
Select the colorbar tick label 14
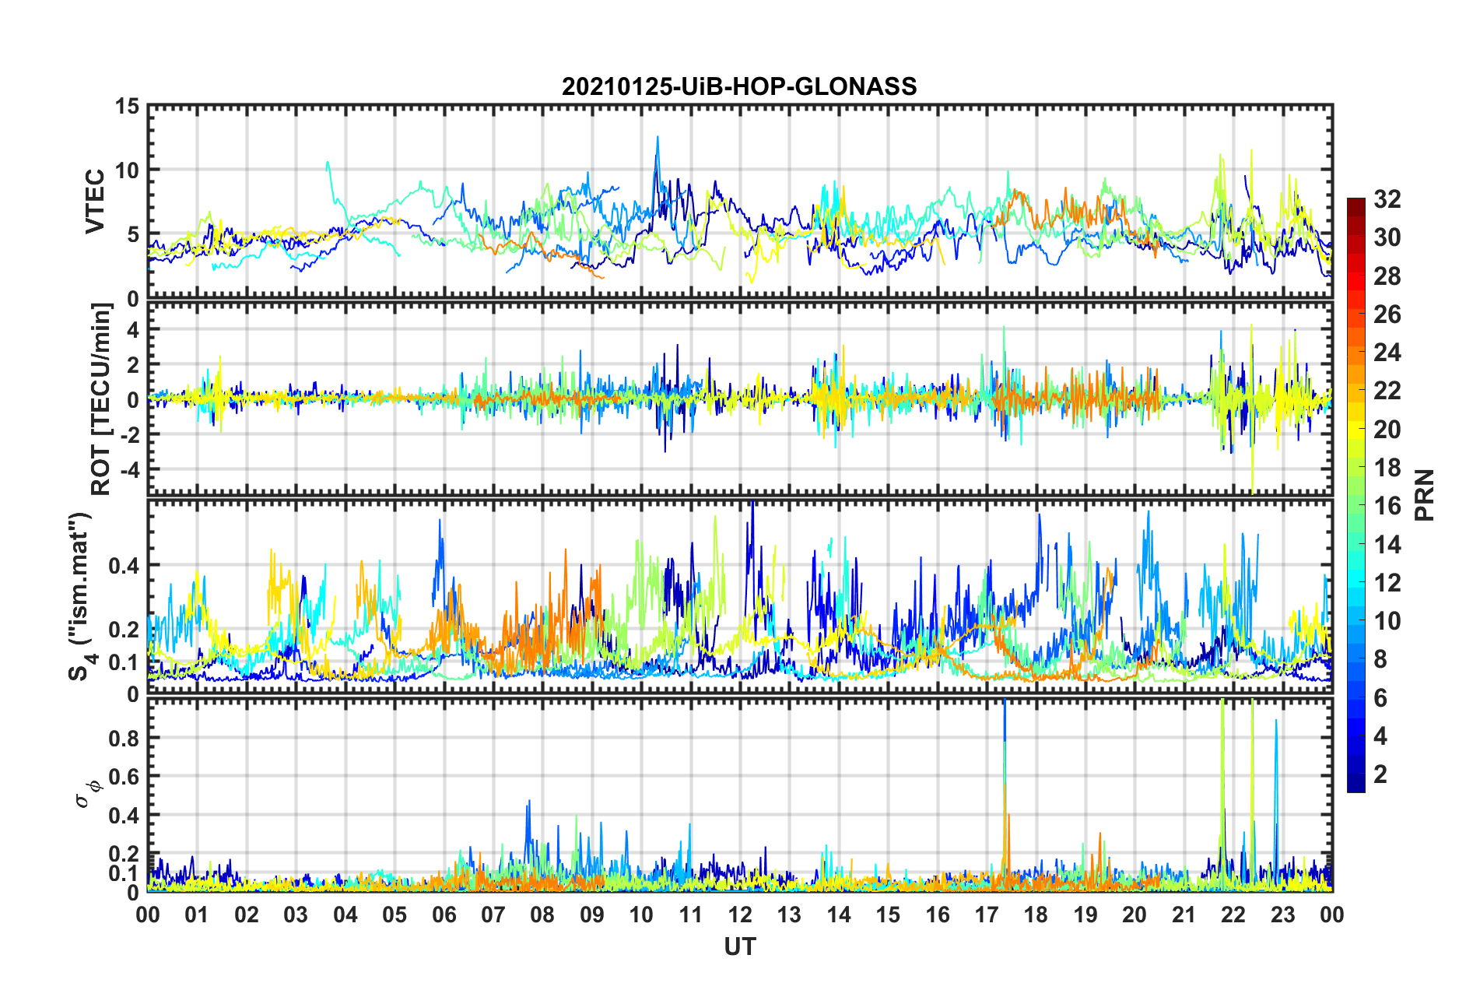coord(1387,545)
